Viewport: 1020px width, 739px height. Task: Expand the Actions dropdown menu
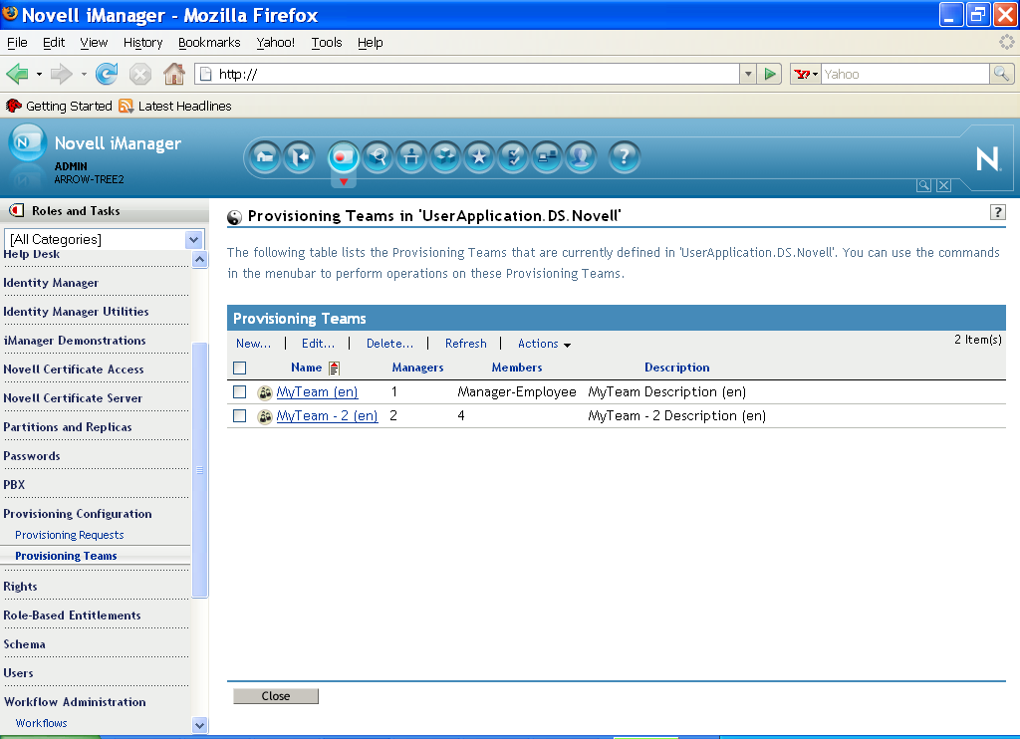coord(544,344)
